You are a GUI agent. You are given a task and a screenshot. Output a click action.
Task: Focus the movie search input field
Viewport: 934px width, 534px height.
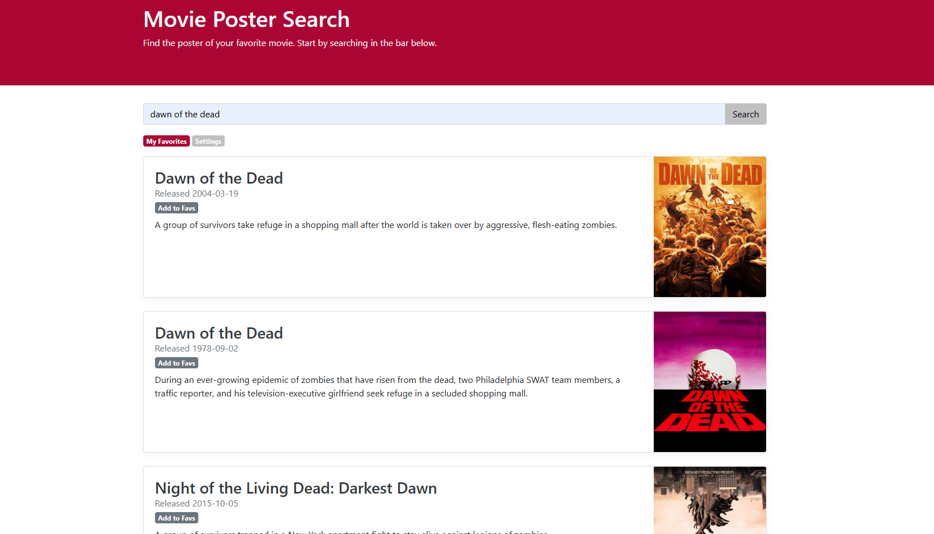point(434,114)
